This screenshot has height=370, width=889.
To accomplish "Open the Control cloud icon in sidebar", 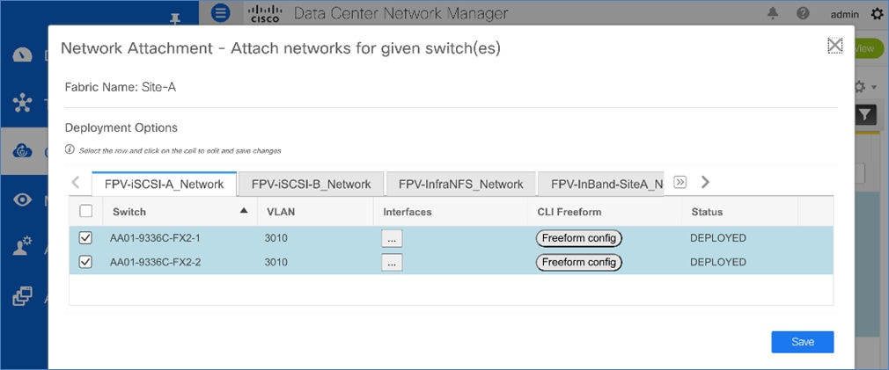I will tap(23, 152).
